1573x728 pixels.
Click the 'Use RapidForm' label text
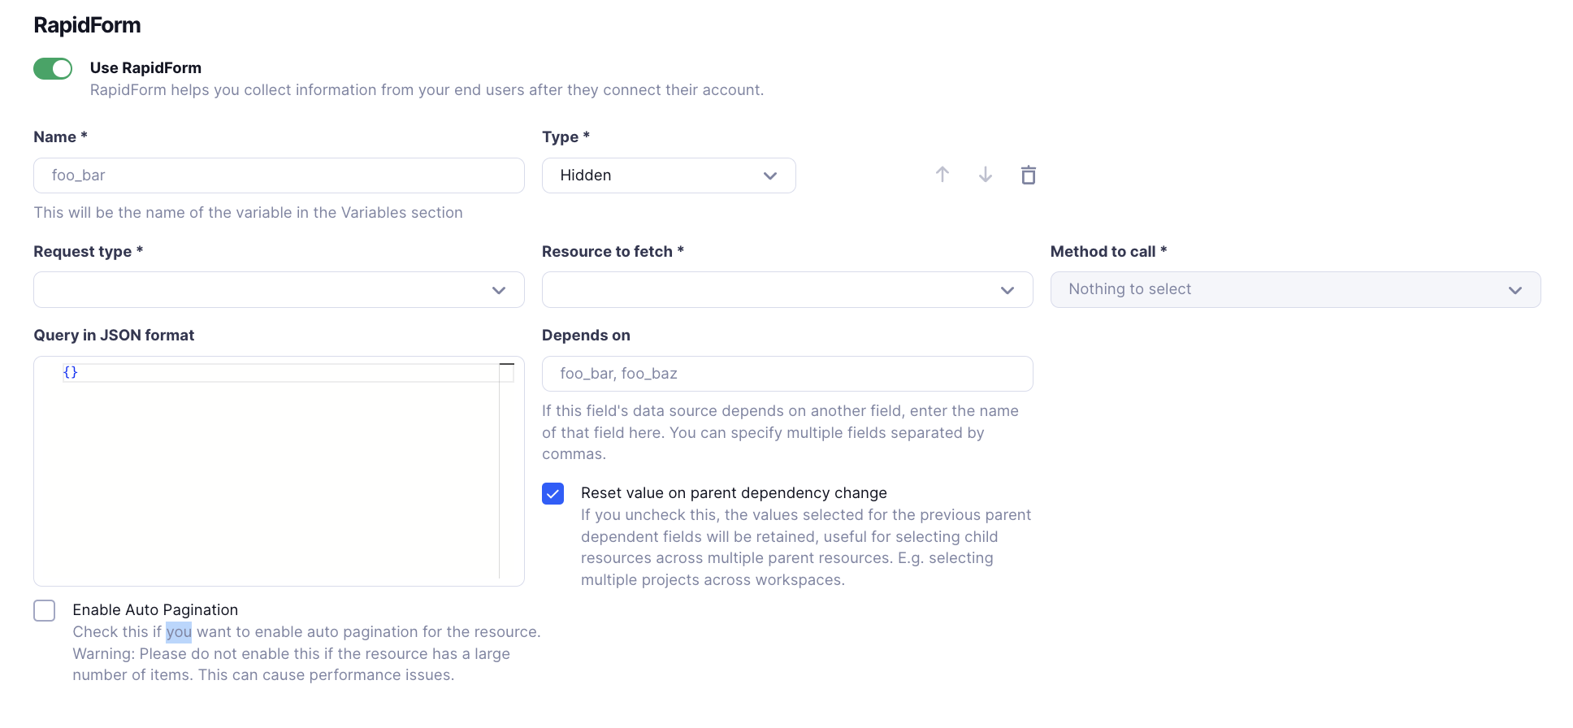[x=145, y=68]
